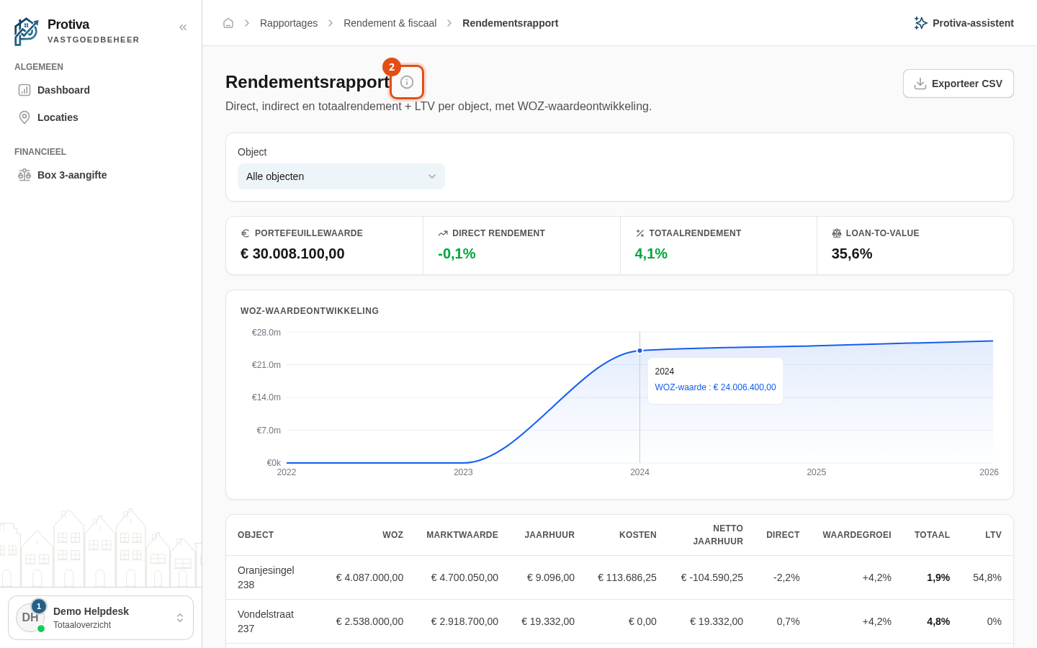Click the OBJECT column header
Image resolution: width=1037 pixels, height=648 pixels.
[256, 535]
